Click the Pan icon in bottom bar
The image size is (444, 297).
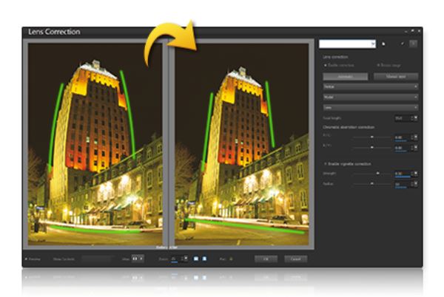tap(230, 259)
